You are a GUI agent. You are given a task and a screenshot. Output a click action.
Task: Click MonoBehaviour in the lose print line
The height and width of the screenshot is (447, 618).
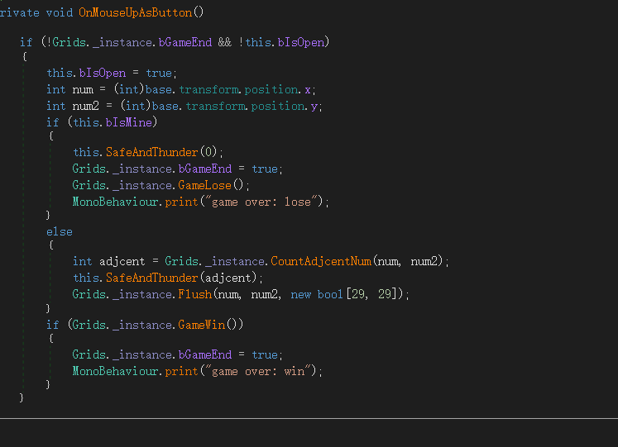click(115, 202)
